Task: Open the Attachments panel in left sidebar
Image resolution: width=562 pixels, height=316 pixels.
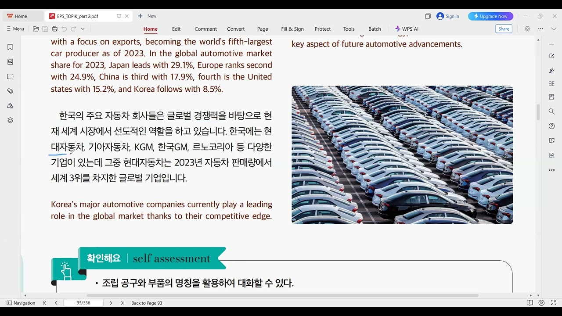Action: pyautogui.click(x=10, y=91)
